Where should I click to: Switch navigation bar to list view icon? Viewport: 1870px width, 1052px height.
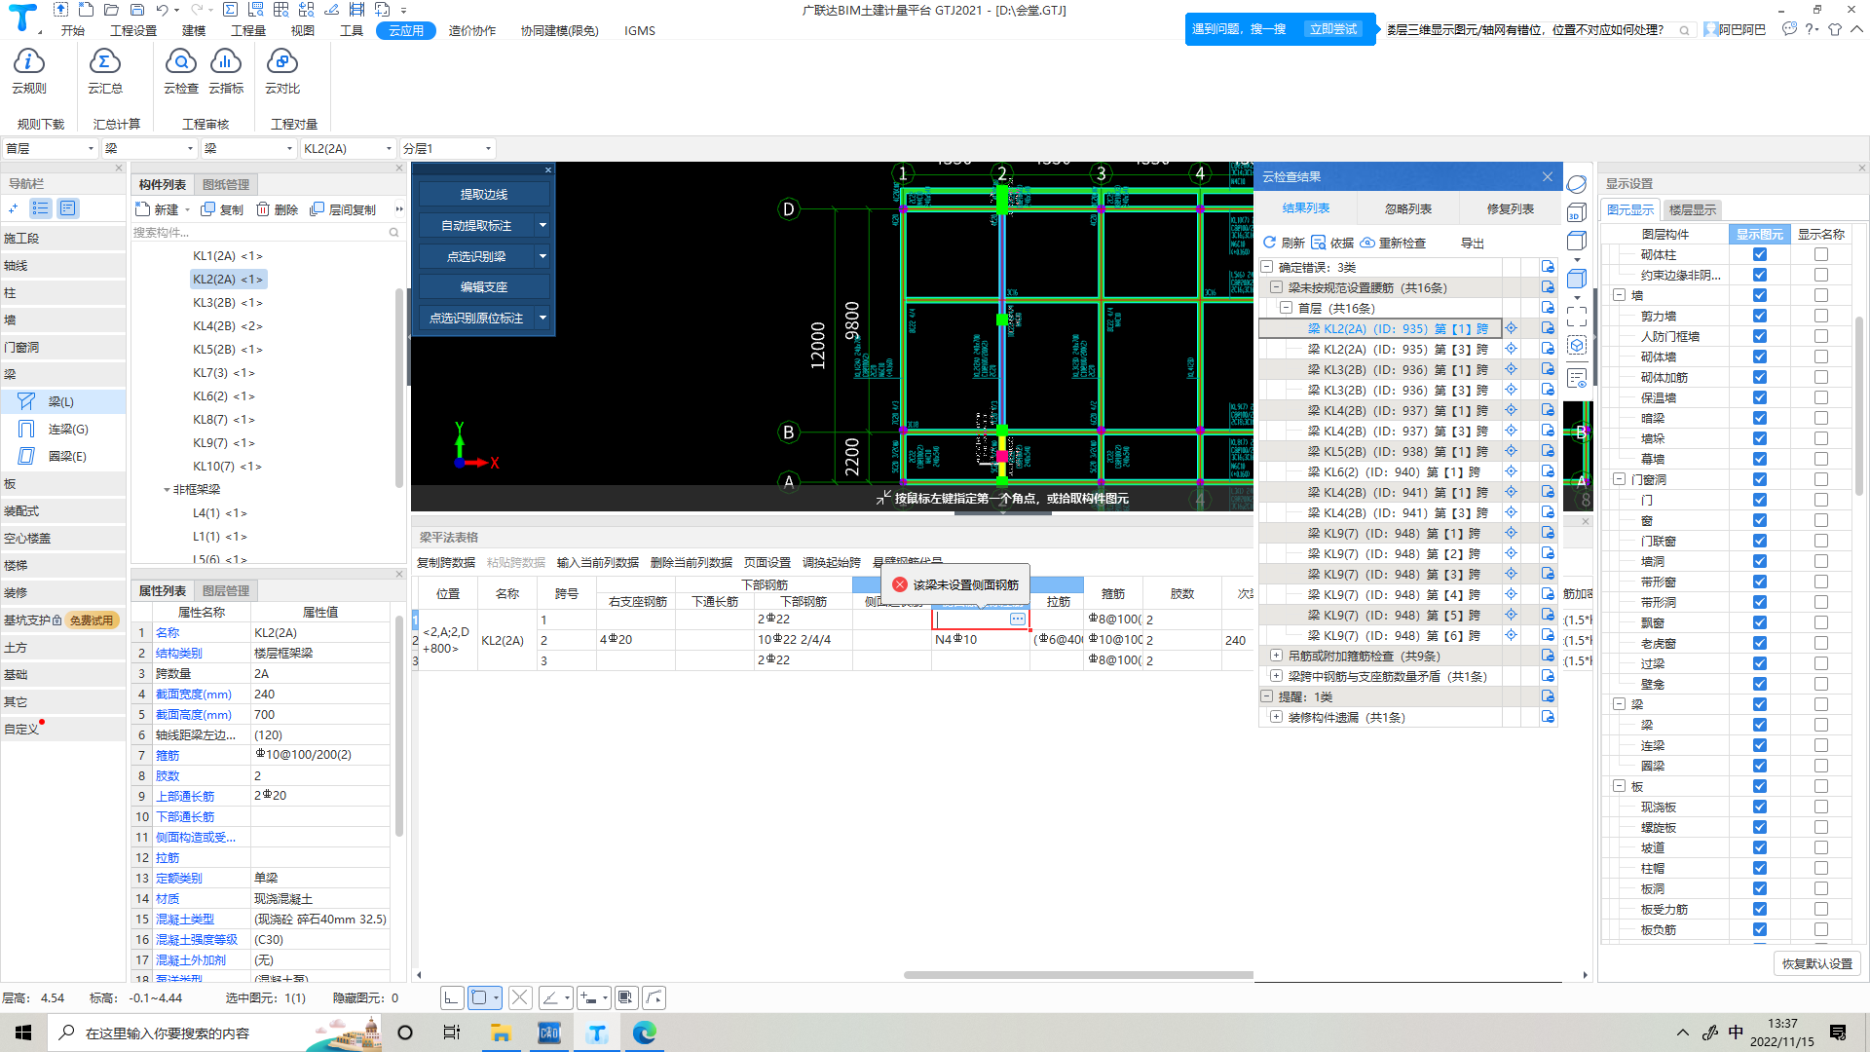pyautogui.click(x=41, y=208)
